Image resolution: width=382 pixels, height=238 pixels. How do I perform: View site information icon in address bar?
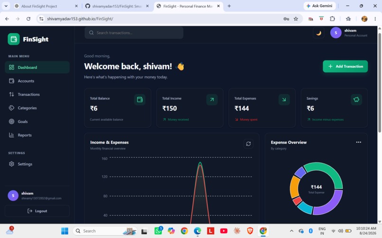tap(41, 19)
